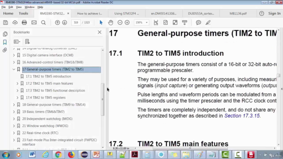Expand bookmark 22 Real-time clock
The image size is (283, 159).
click(x=14, y=133)
